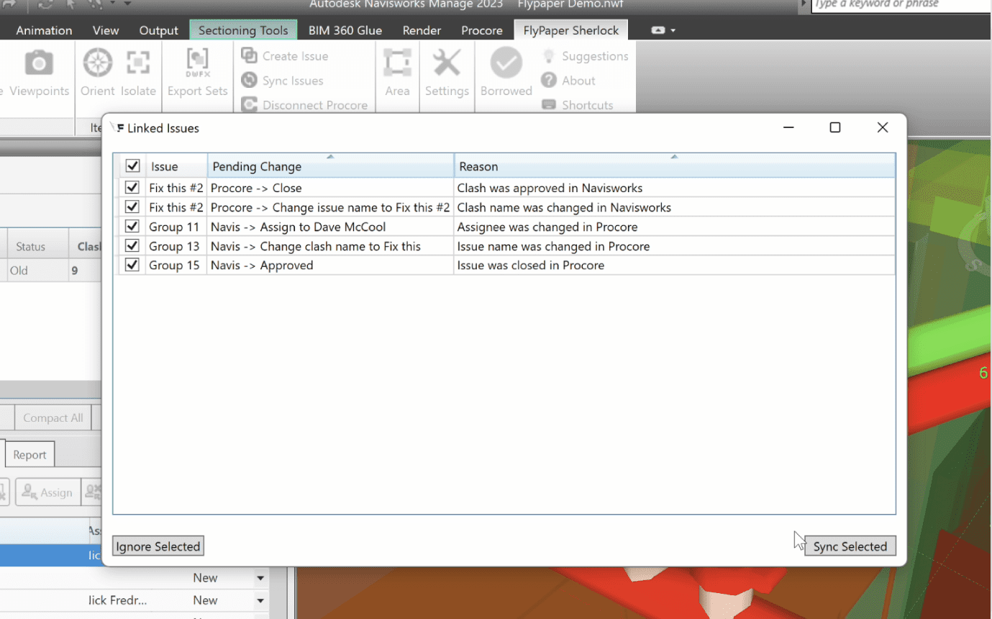Click the Ignore Selected button

click(158, 546)
